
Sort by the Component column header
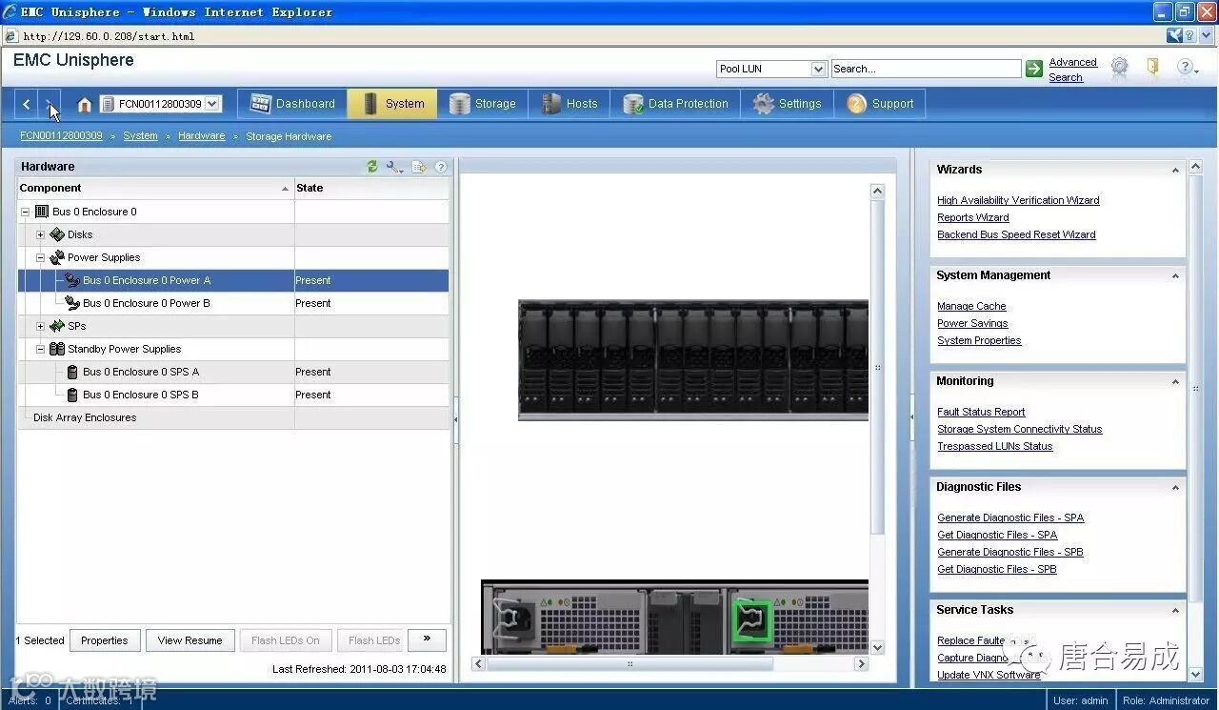coord(155,188)
